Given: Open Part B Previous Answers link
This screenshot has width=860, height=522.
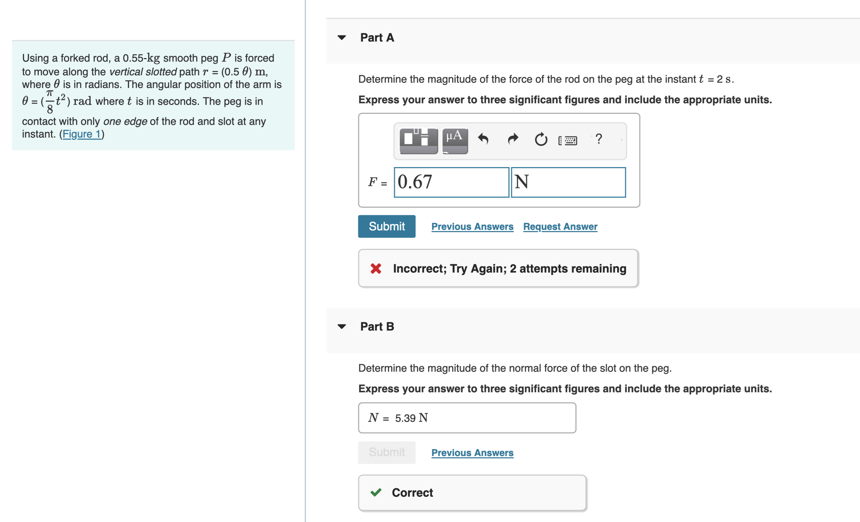Looking at the screenshot, I should pyautogui.click(x=473, y=453).
